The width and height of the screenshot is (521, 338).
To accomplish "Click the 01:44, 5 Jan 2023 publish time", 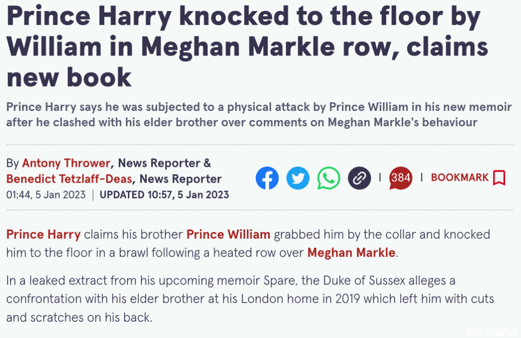I will 46,195.
